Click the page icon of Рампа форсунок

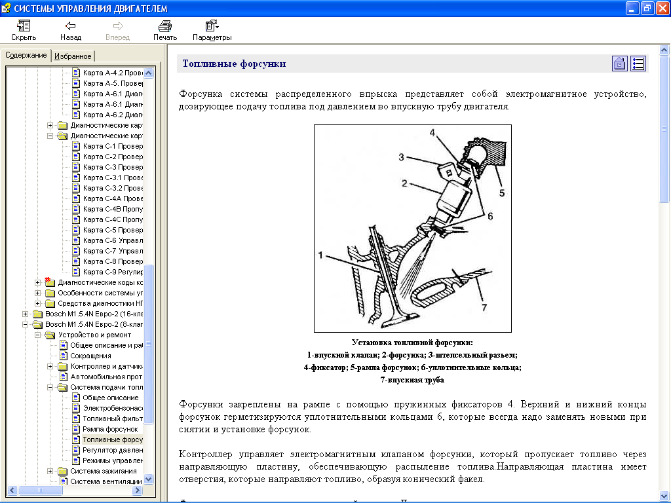pyautogui.click(x=76, y=429)
